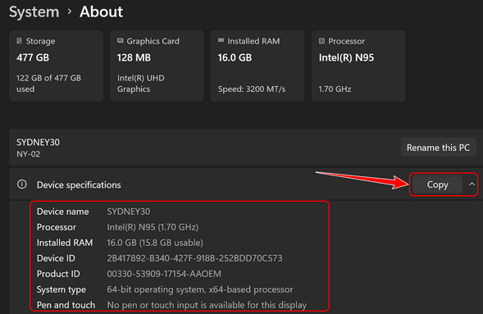Click the Speed: 3200 MT/s text
483x314 pixels.
(252, 89)
